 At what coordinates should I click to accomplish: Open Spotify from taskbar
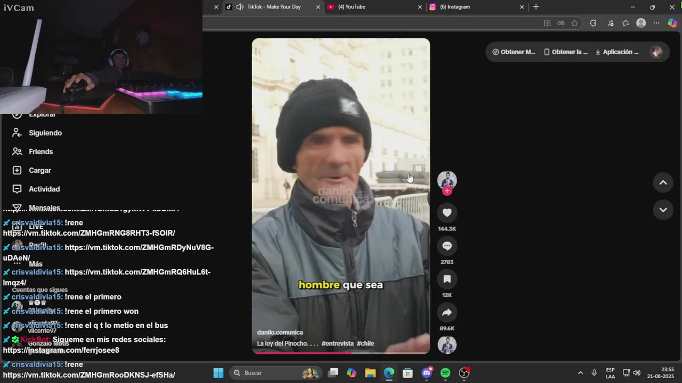click(445, 373)
